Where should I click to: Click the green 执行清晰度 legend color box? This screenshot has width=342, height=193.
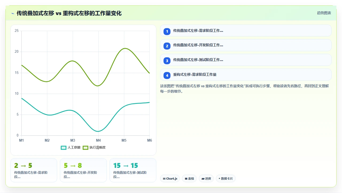[x=85, y=148]
